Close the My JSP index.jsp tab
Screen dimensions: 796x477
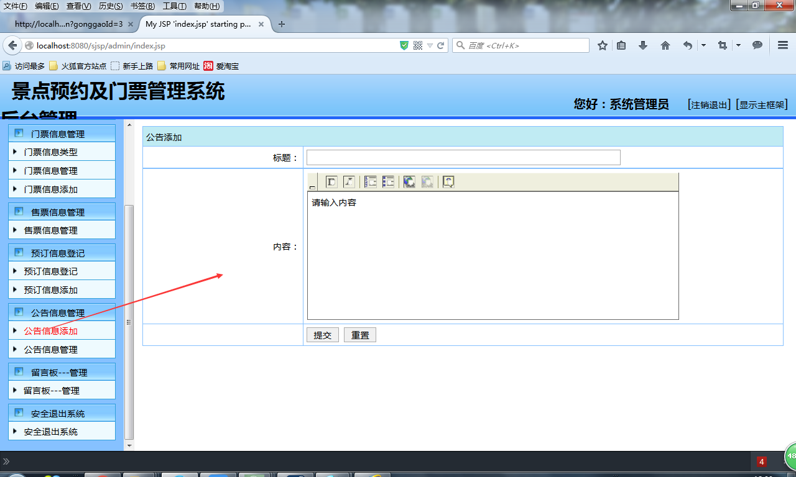pyautogui.click(x=261, y=24)
